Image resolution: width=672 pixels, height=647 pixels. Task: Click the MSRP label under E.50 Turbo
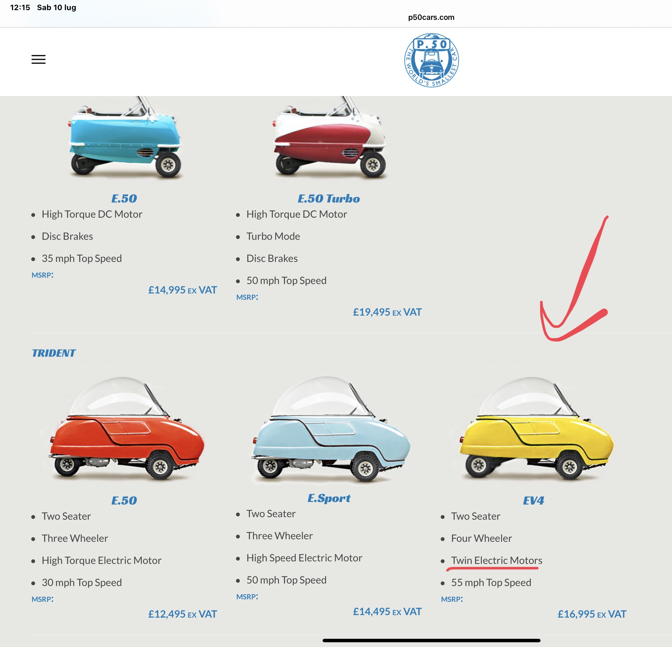point(247,297)
